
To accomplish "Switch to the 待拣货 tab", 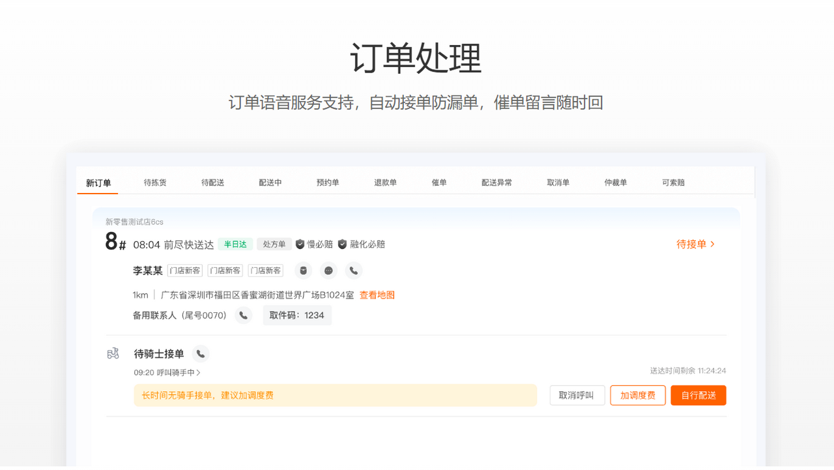I will [156, 183].
